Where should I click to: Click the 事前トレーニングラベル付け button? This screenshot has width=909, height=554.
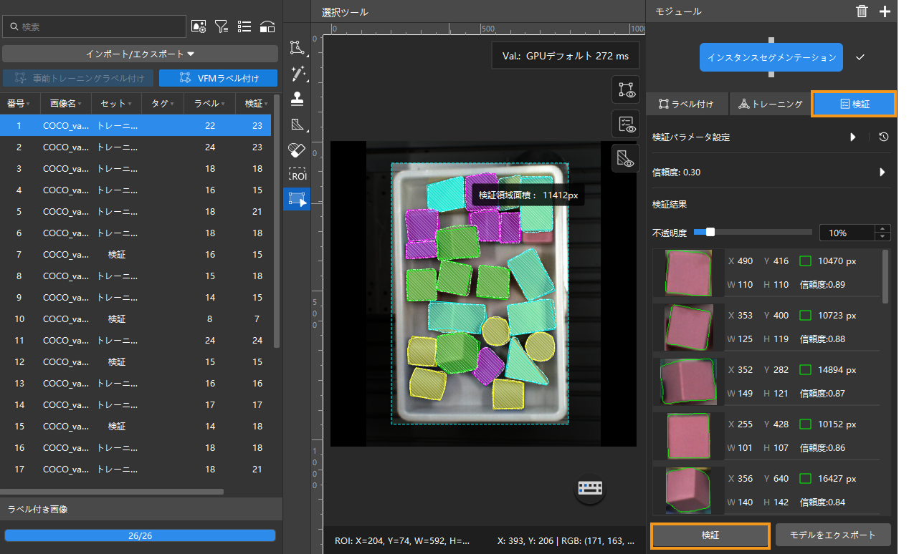(x=78, y=78)
